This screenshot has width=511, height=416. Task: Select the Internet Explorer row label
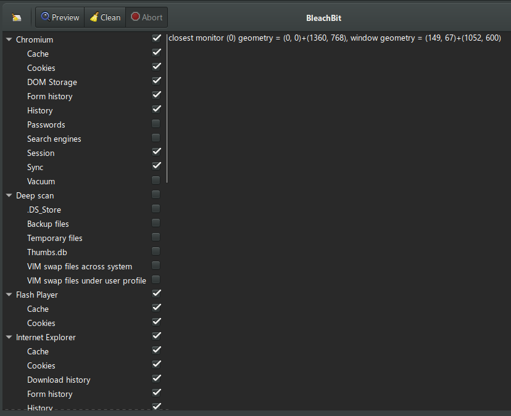[x=46, y=337]
